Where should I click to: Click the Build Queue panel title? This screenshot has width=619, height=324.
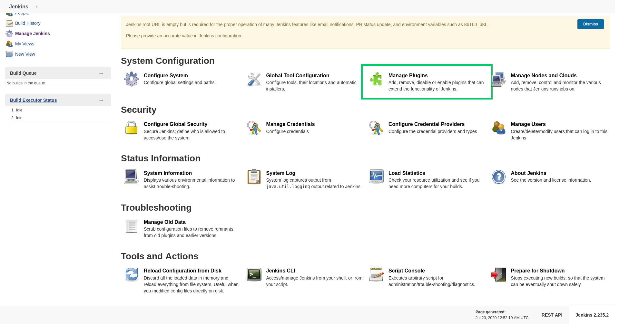point(23,73)
